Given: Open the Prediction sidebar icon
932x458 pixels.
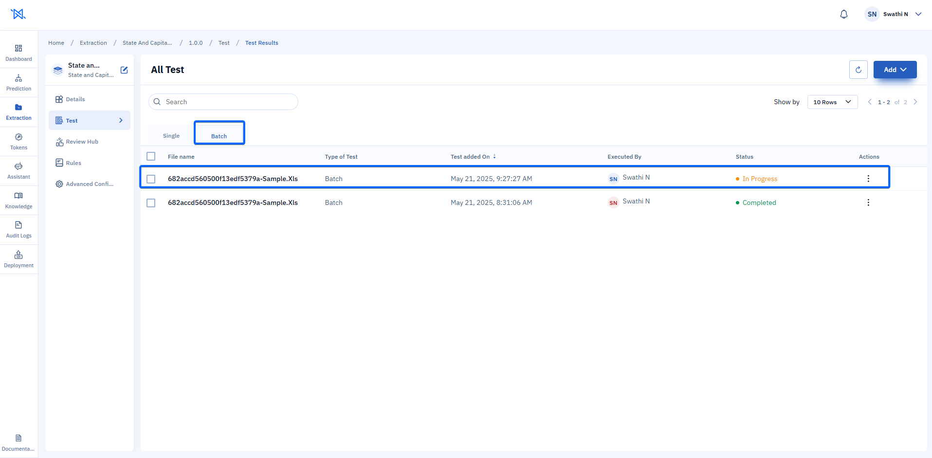Looking at the screenshot, I should pos(18,78).
